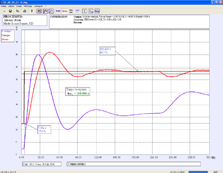Click the 5.302 s 15.0 % label box

tap(44, 130)
